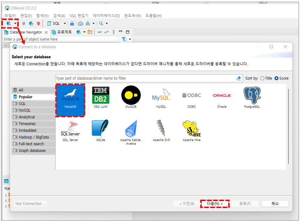
Task: Open the navigator view menu dots
Action: click(x=114, y=32)
